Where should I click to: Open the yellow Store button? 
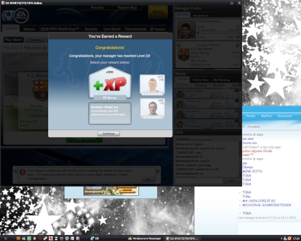pos(158,12)
